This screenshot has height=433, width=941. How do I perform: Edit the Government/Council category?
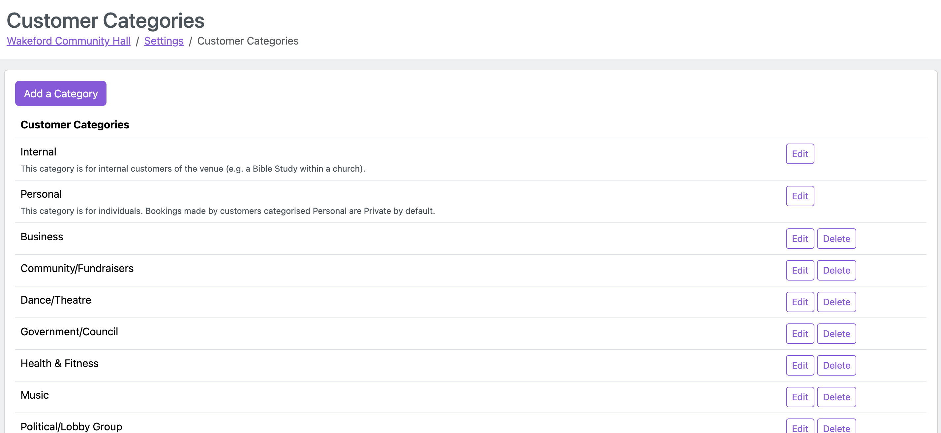pyautogui.click(x=800, y=334)
